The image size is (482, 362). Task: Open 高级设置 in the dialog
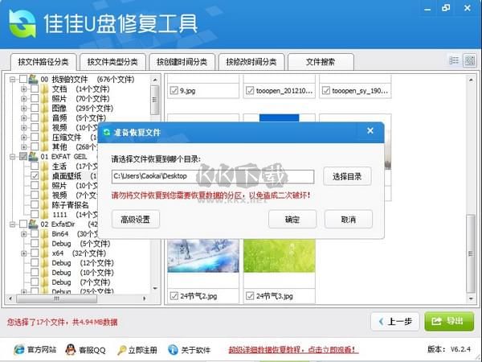(x=136, y=219)
